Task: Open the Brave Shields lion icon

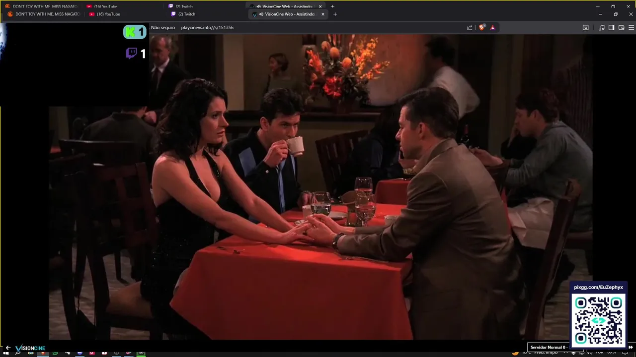Action: (x=481, y=28)
